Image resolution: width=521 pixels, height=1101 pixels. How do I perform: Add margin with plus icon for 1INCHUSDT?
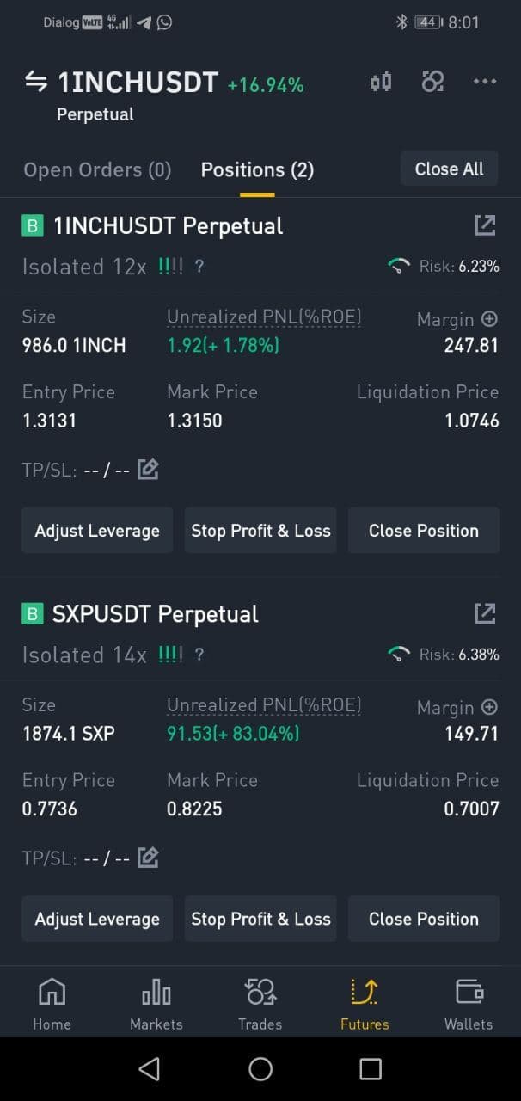(x=489, y=318)
